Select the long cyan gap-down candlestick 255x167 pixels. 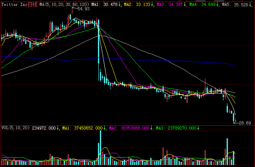pyautogui.click(x=99, y=50)
